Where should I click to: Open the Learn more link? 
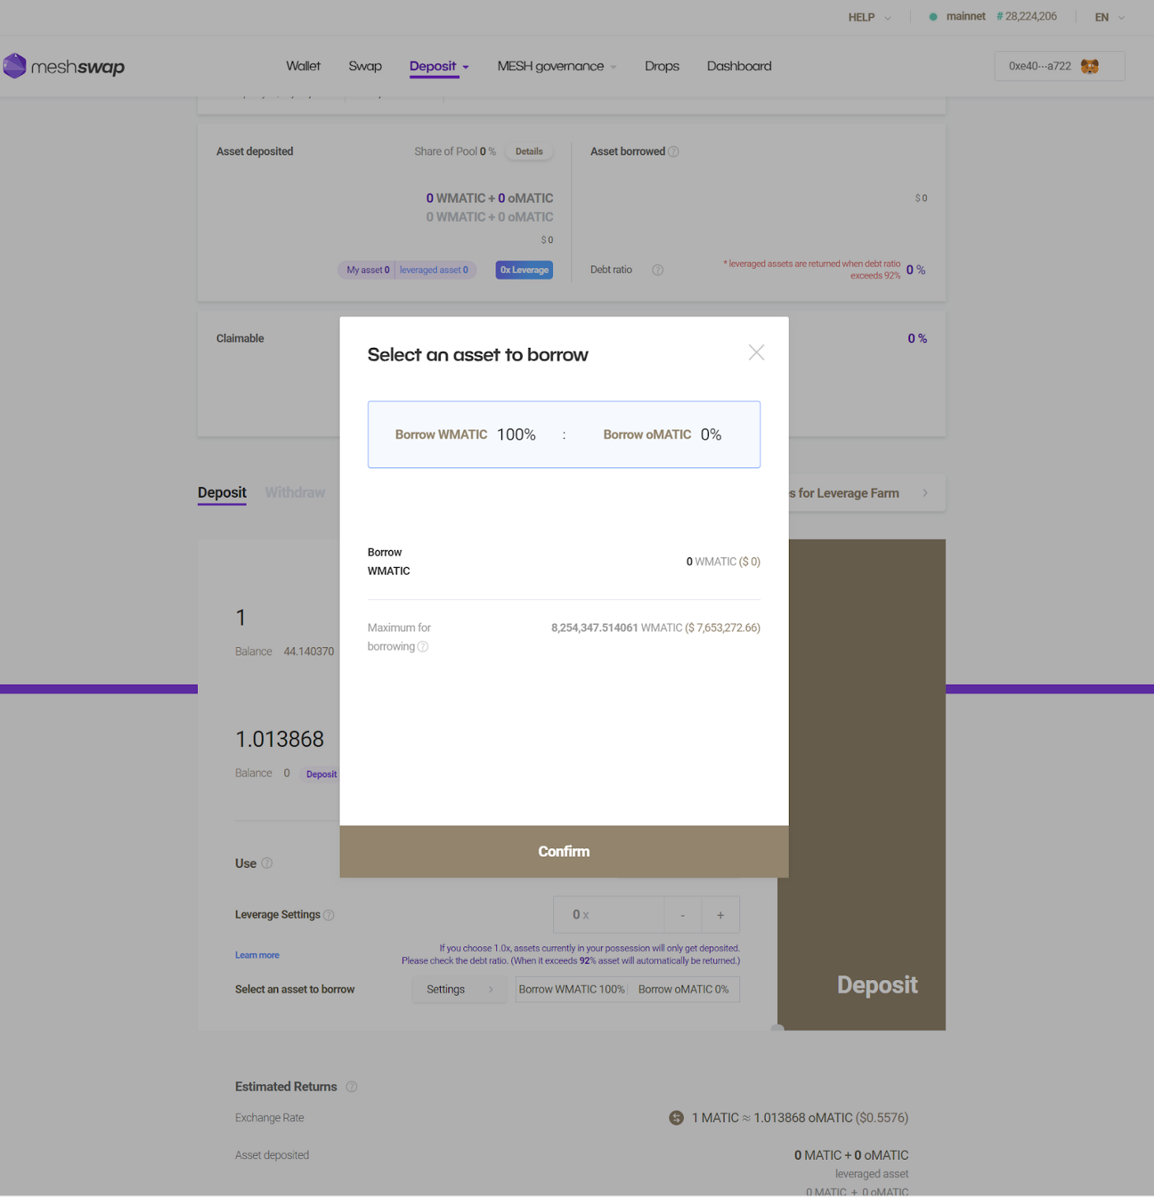point(257,955)
